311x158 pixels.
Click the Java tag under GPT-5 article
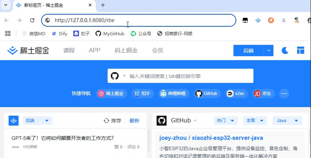[15, 147]
